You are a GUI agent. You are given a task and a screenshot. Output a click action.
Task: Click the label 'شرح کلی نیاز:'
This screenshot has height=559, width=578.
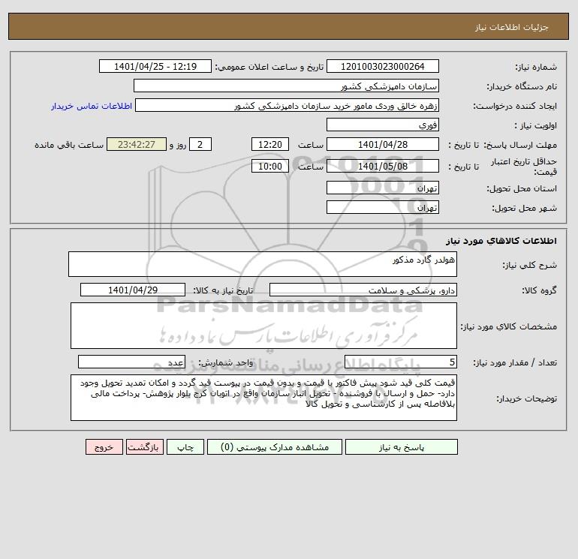coord(530,265)
